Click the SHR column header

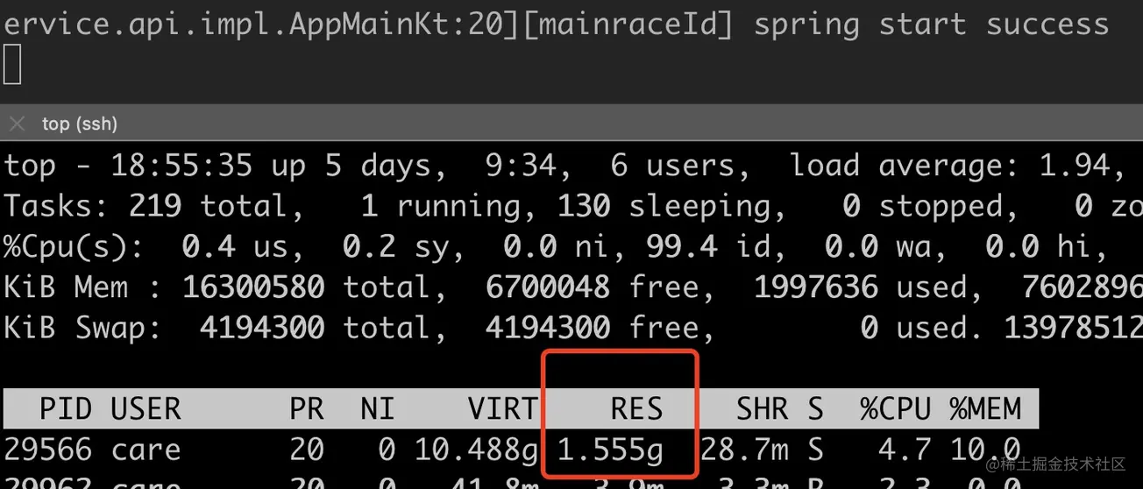click(x=762, y=408)
